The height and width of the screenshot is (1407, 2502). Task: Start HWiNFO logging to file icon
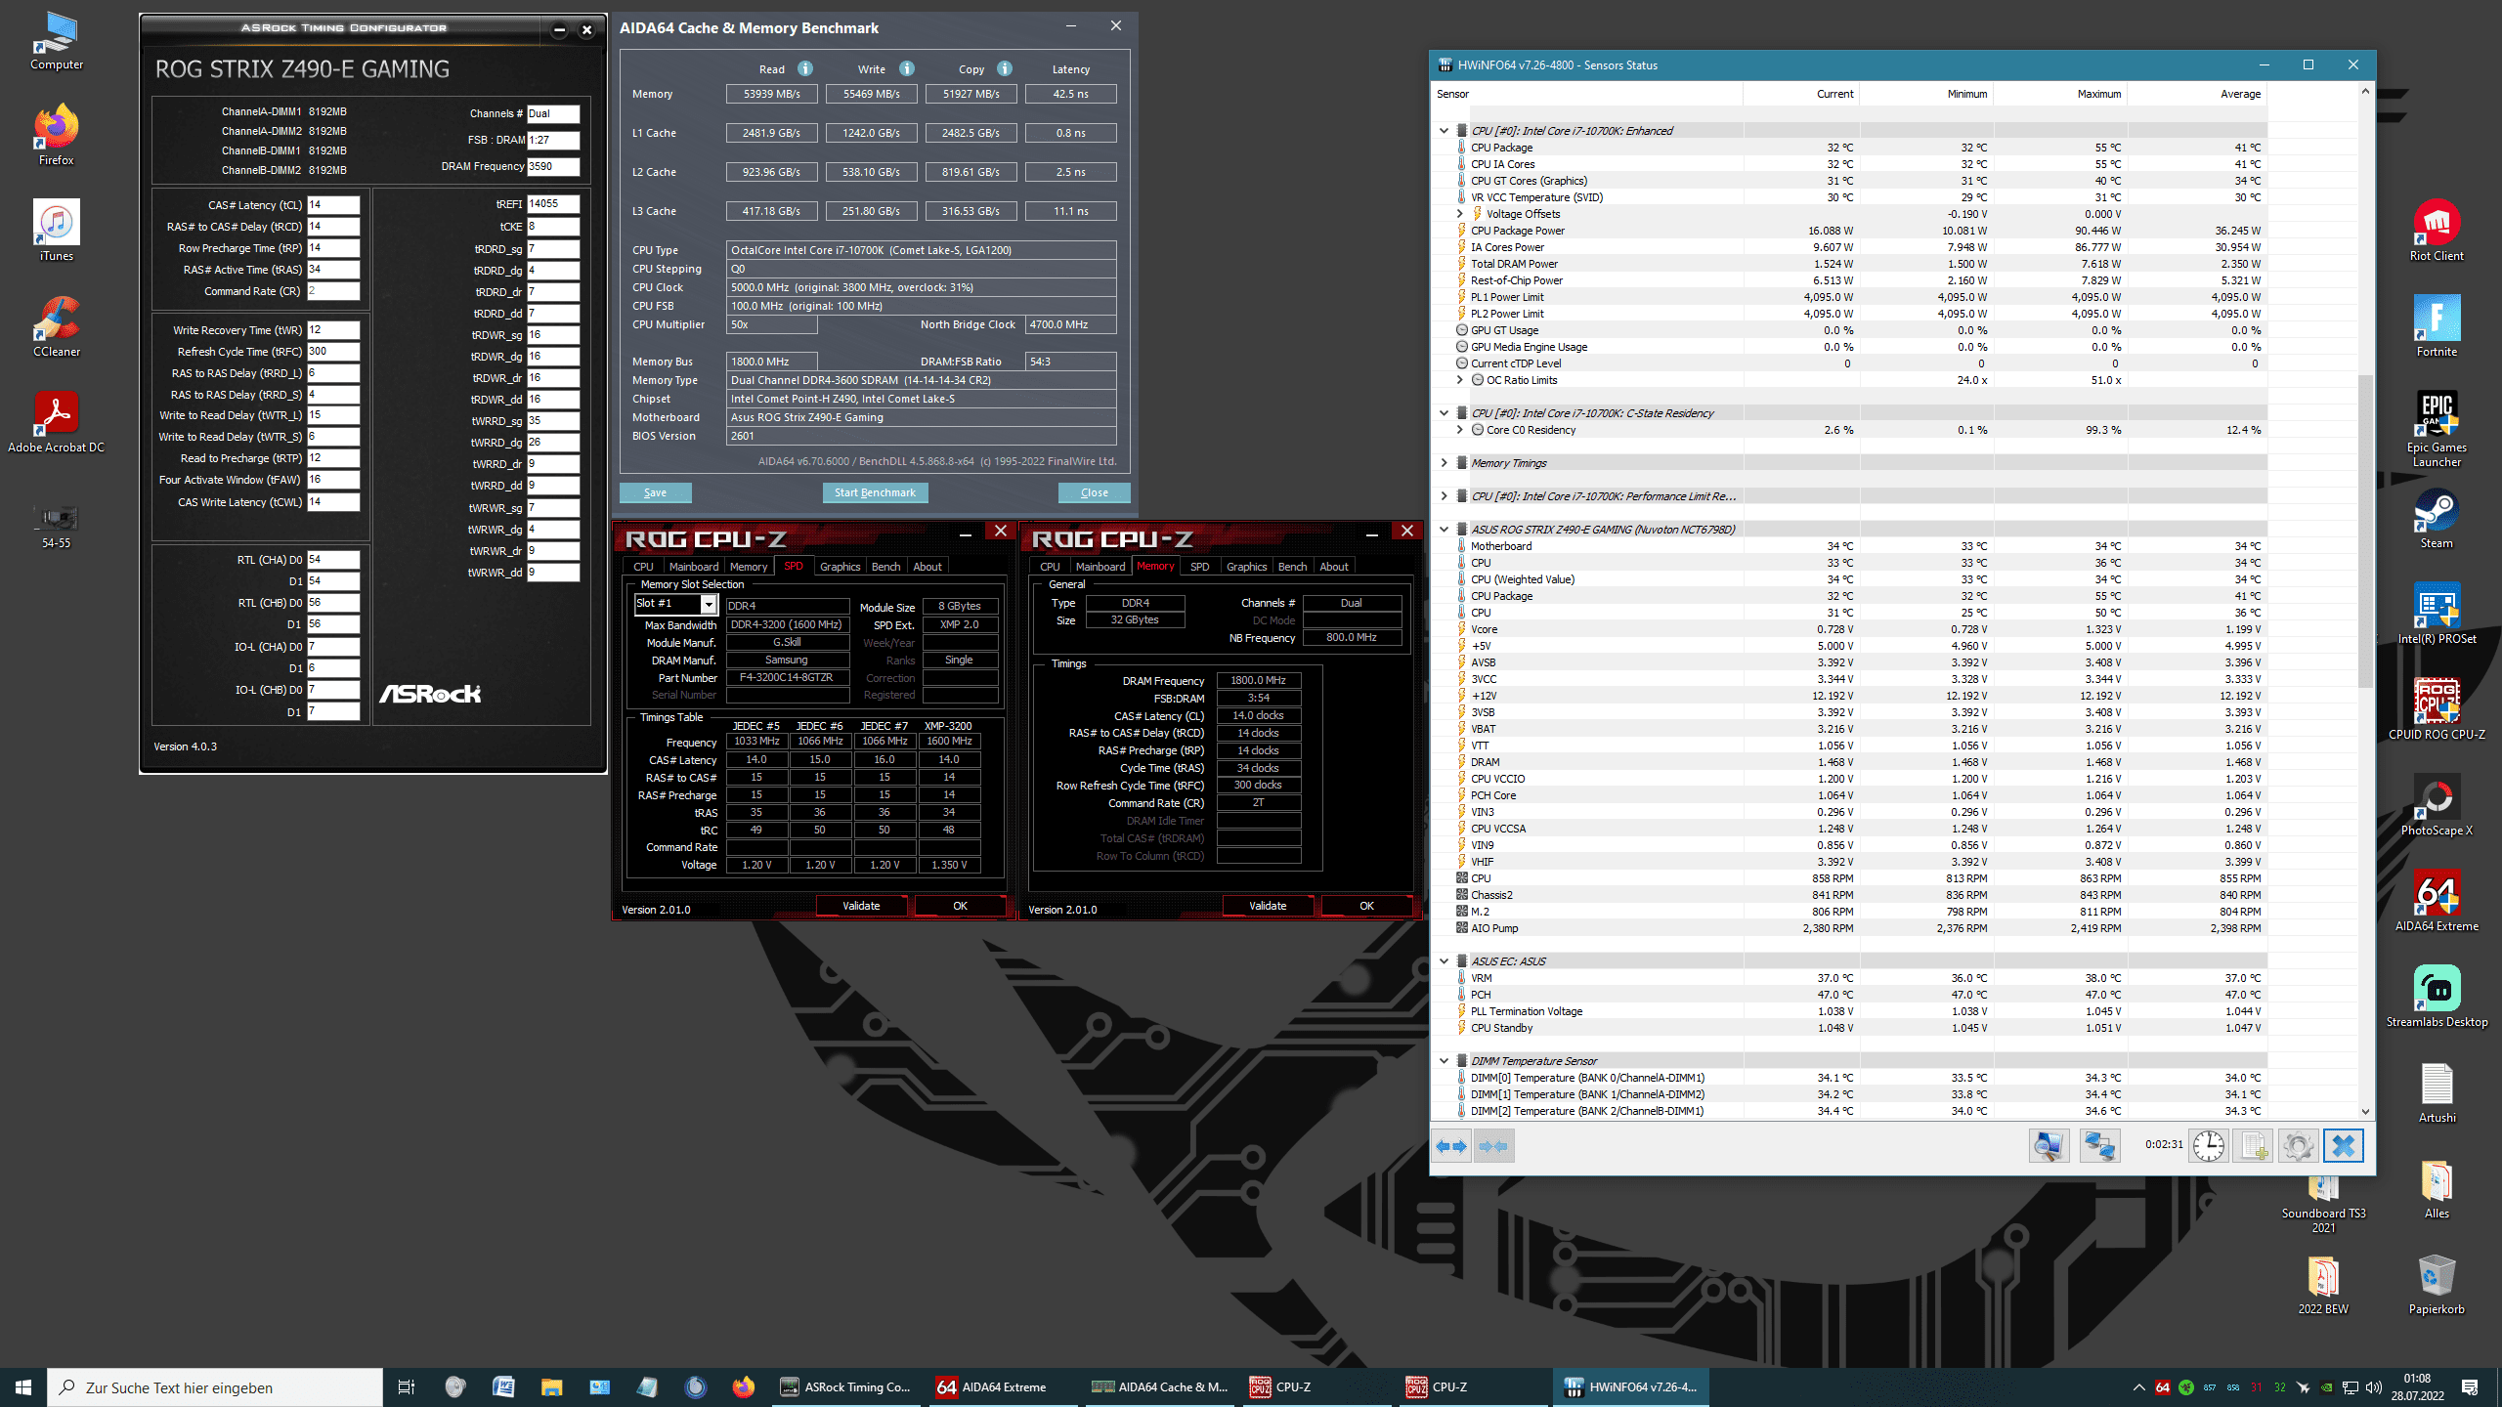click(2254, 1146)
